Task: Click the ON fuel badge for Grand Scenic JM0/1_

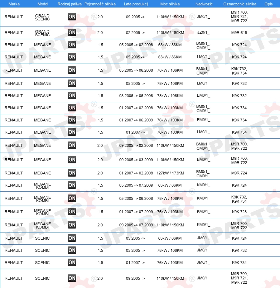Action: [x=72, y=17]
